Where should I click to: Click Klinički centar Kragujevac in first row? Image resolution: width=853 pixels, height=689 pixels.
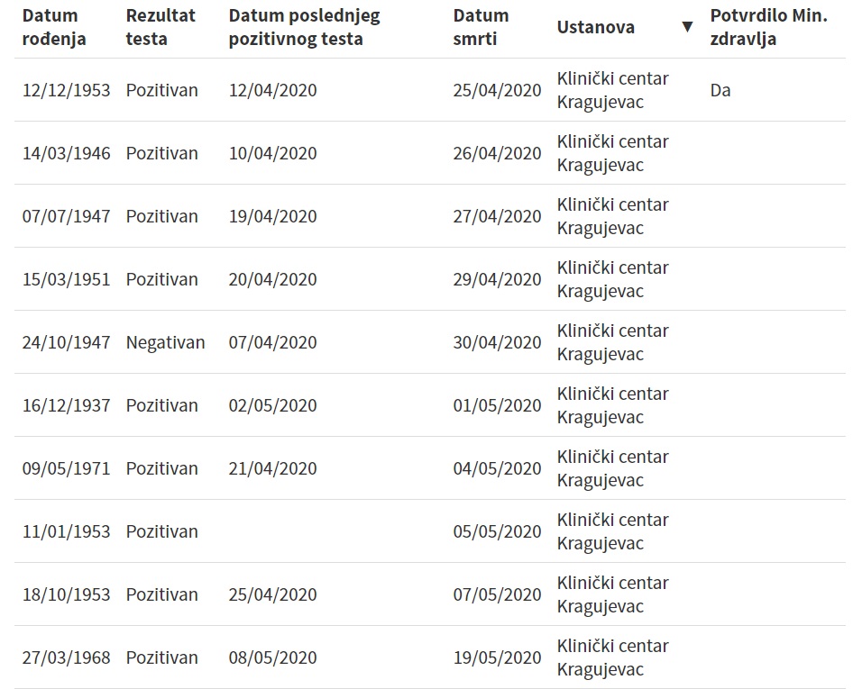613,90
